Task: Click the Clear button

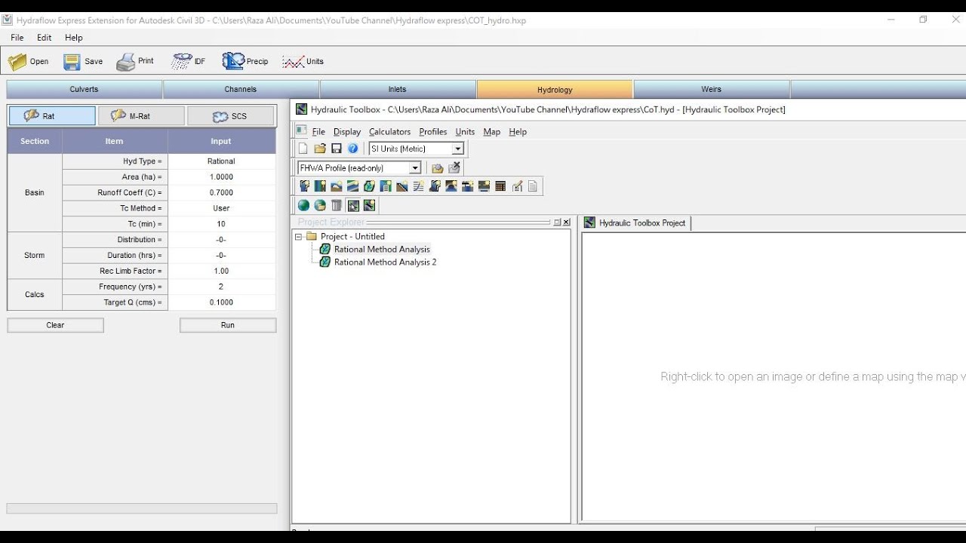Action: point(55,325)
